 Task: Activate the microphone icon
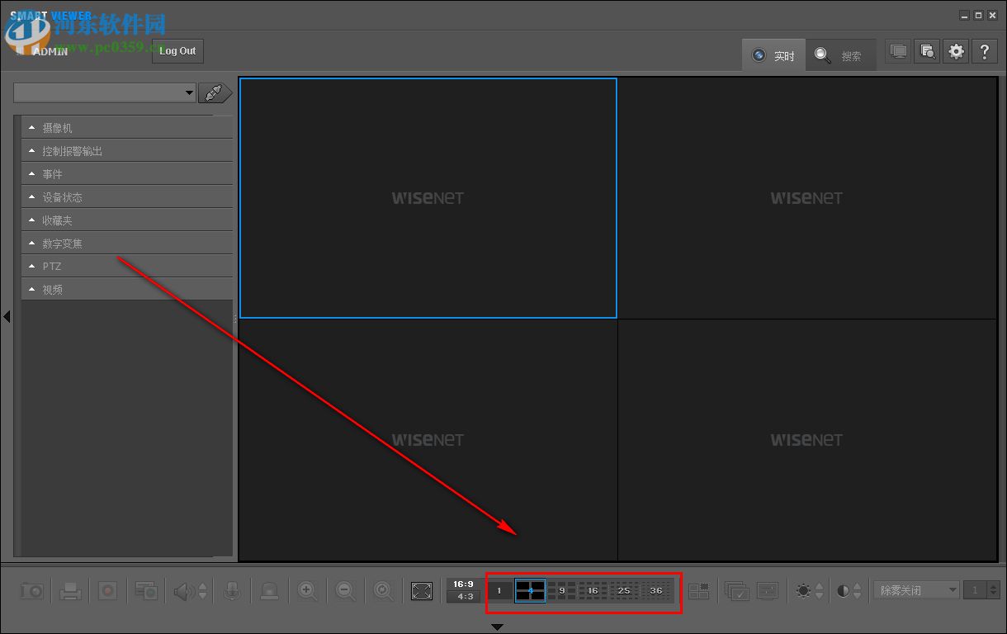tap(231, 590)
